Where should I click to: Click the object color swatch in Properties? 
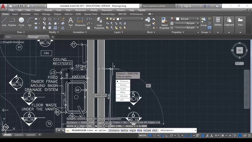(x=177, y=19)
